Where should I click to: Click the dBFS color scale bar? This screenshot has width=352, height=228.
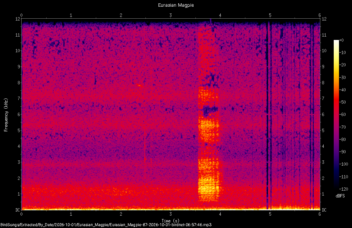pyautogui.click(x=336, y=115)
